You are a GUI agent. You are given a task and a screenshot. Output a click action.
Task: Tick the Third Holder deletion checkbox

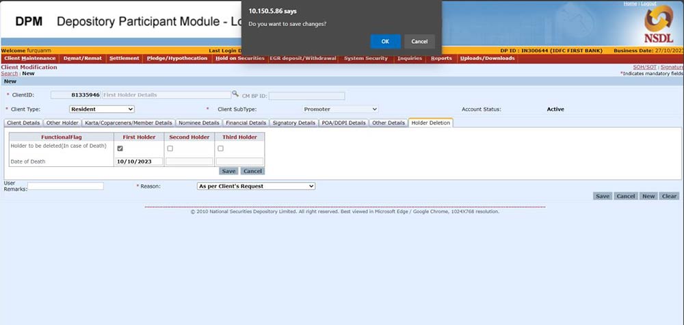pos(220,148)
